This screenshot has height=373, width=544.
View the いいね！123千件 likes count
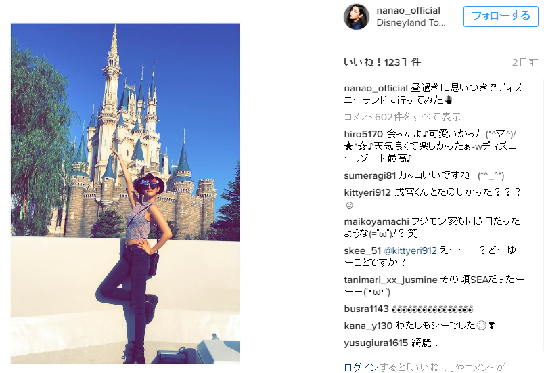382,62
